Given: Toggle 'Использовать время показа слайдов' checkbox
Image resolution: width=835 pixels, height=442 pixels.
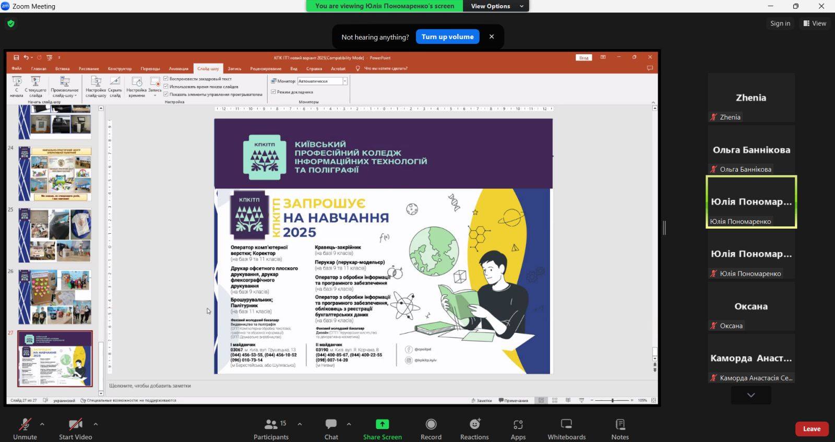Looking at the screenshot, I should tap(166, 87).
